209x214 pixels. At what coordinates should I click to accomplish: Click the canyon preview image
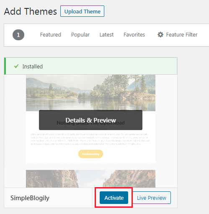90,179
